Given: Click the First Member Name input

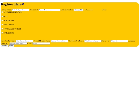Looking at the screenshot, I should (x=25, y=41).
